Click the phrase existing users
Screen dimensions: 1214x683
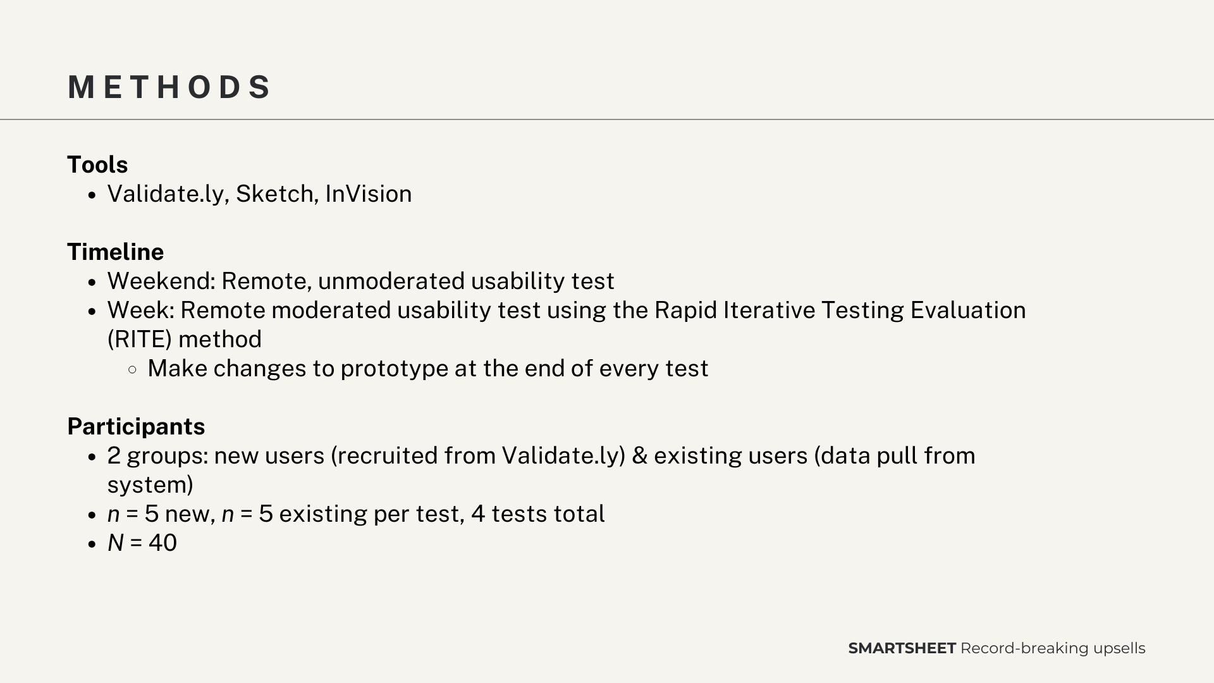(730, 456)
